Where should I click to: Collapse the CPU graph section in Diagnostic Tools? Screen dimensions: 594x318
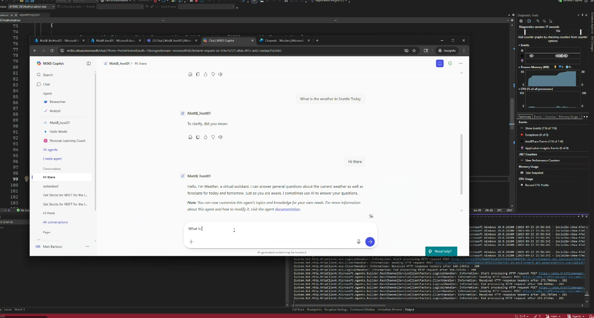[x=519, y=89]
